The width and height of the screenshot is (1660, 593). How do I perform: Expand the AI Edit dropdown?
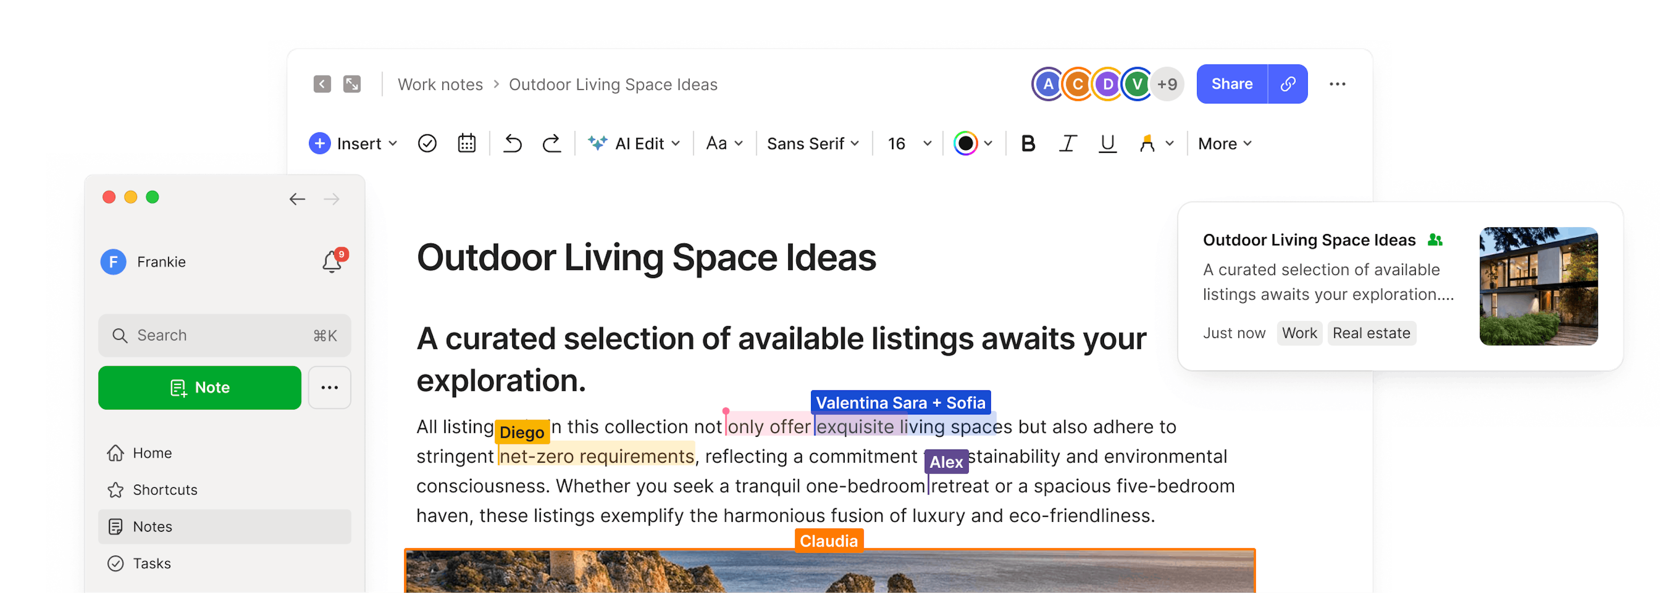coord(634,143)
